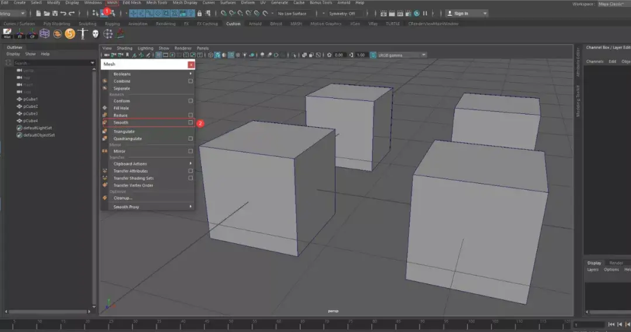
Task: Click the orange number 5 shelf icon
Action: 70,34
